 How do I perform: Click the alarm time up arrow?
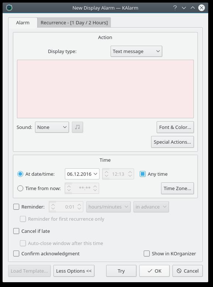130,172
